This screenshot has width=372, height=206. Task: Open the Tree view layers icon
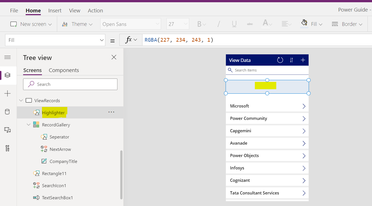[8, 75]
